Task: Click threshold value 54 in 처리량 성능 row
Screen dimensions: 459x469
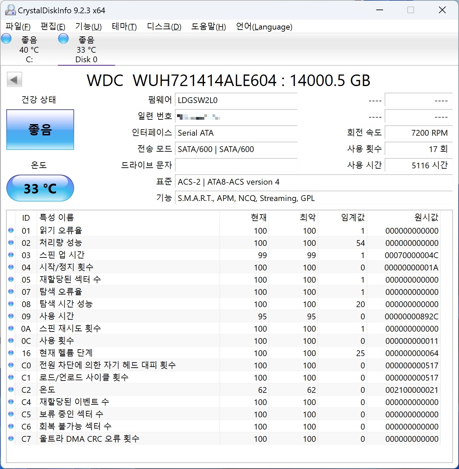Action: coord(361,243)
